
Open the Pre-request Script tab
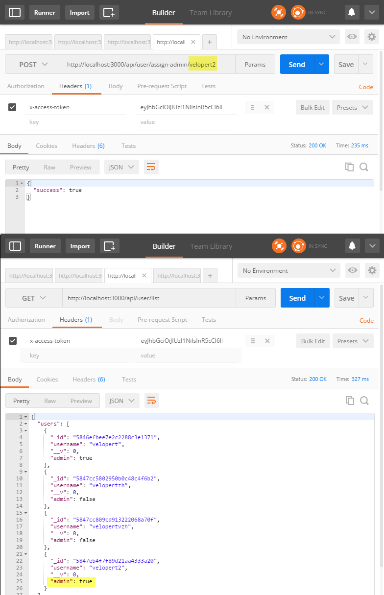coord(162,86)
